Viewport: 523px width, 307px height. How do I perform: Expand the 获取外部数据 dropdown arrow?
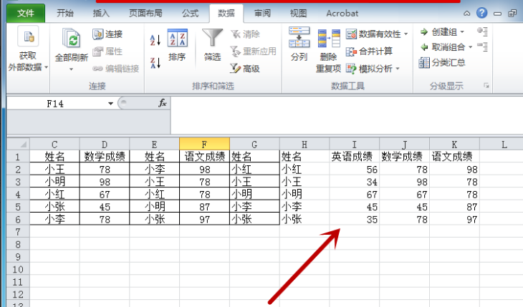point(47,67)
